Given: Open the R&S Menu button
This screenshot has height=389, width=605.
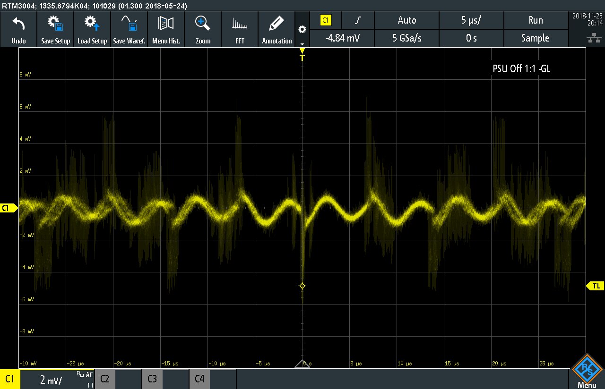Looking at the screenshot, I should click(588, 371).
